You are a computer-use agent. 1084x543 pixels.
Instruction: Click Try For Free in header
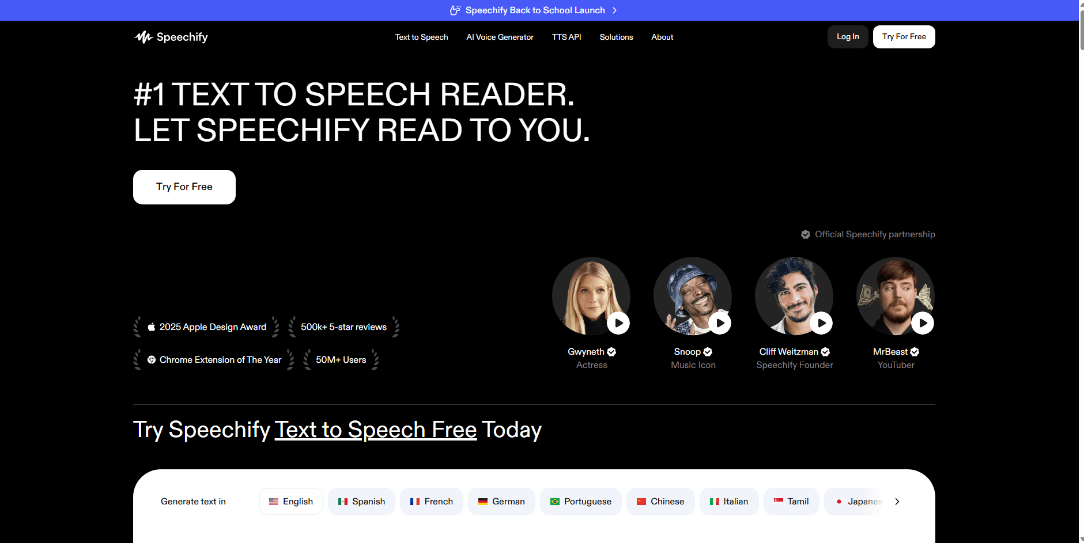(904, 37)
